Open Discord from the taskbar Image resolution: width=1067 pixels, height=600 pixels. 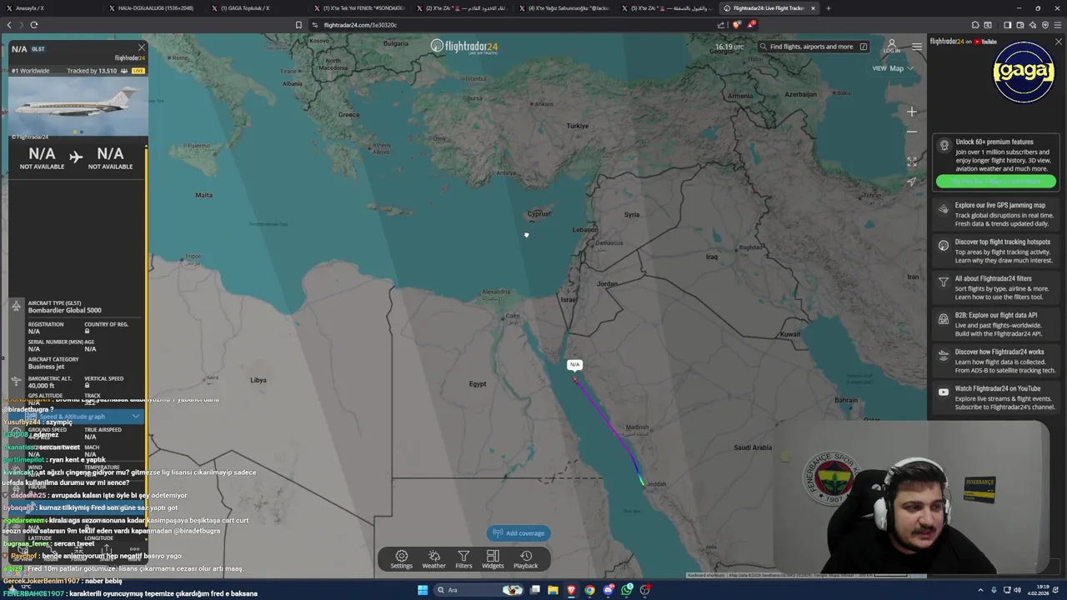[609, 590]
